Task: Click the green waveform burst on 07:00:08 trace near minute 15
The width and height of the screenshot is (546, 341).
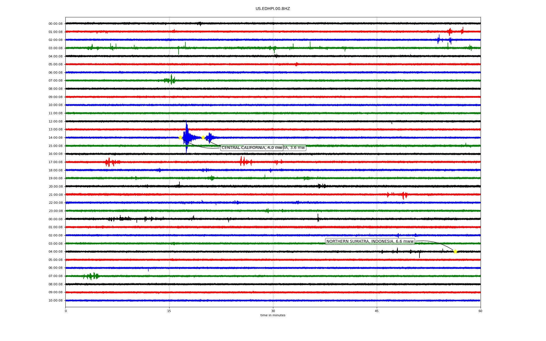Action: click(171, 80)
